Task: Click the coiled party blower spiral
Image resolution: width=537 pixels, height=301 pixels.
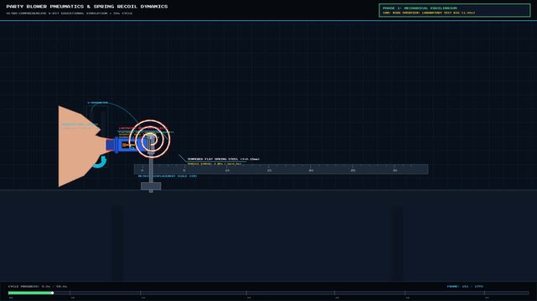Action: click(151, 139)
